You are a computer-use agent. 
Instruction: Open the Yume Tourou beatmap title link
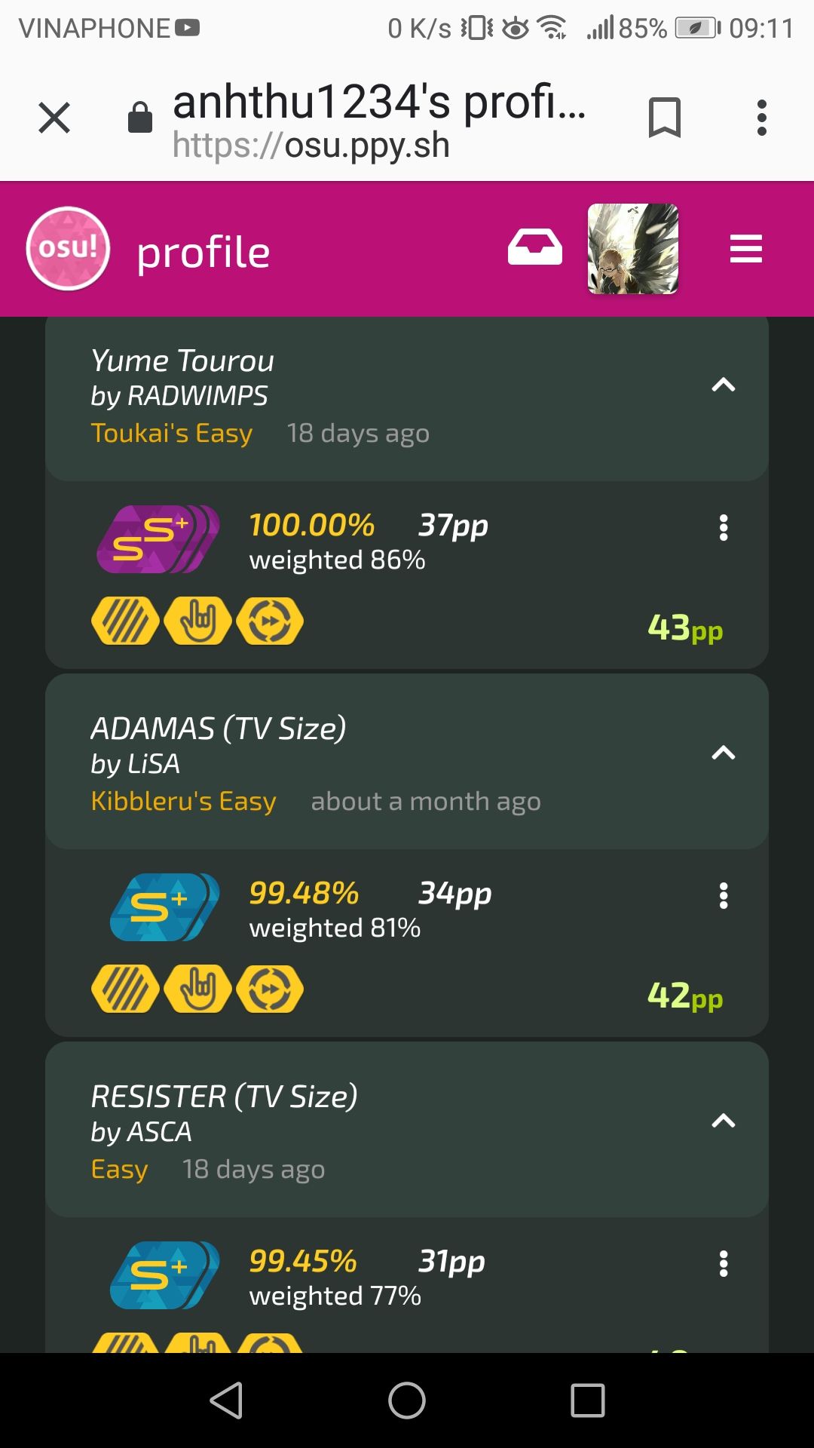[182, 361]
